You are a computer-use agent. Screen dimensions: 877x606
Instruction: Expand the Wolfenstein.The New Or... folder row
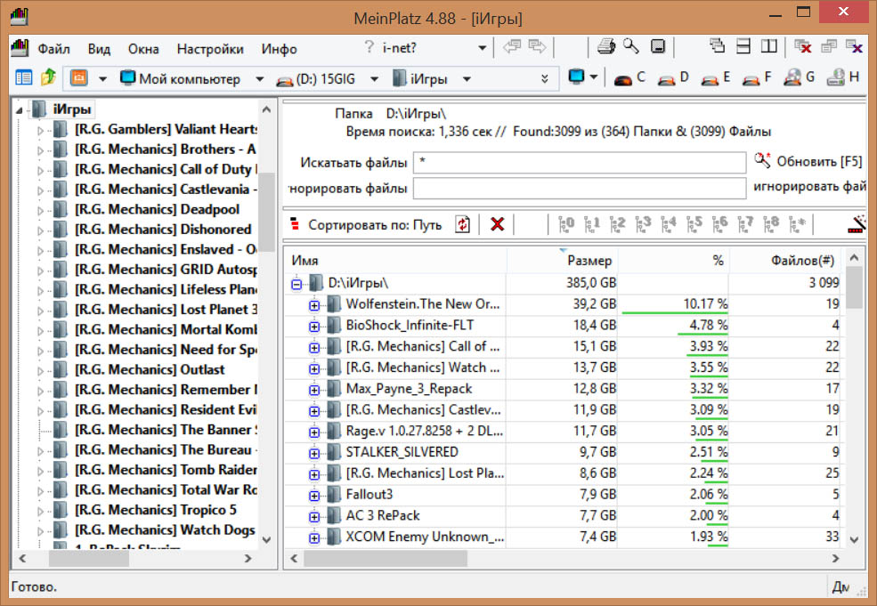click(313, 306)
